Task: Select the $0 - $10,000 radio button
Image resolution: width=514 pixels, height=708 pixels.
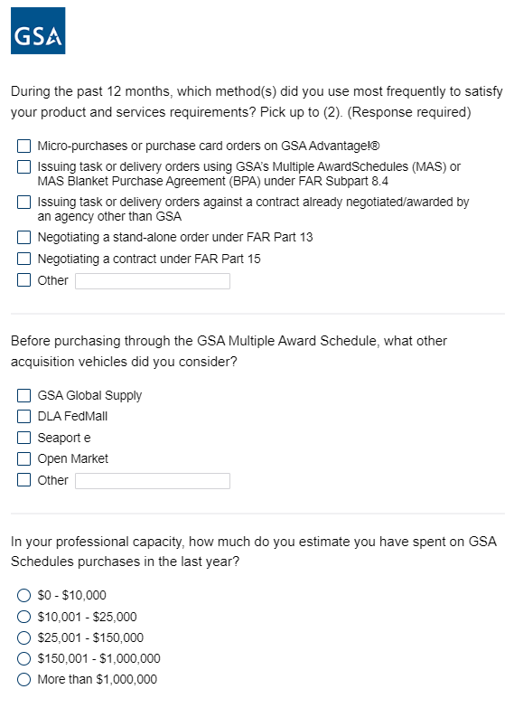Action: click(x=23, y=596)
